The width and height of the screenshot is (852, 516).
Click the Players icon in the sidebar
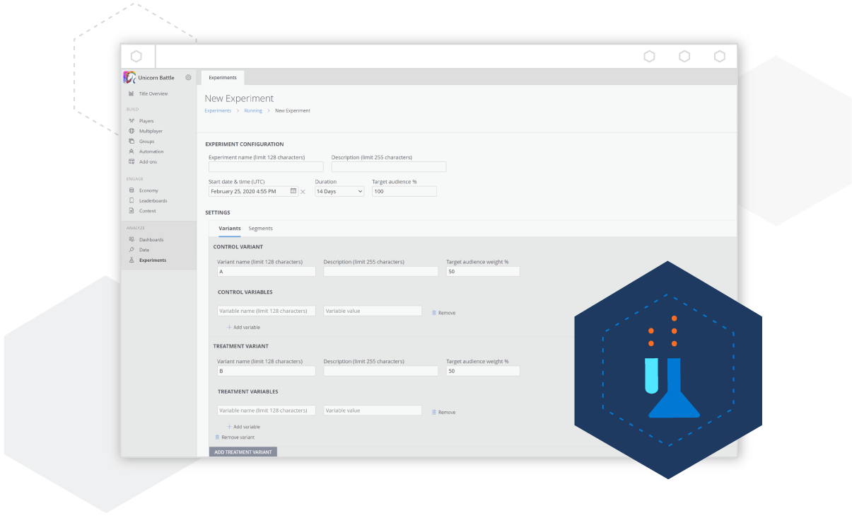click(132, 121)
